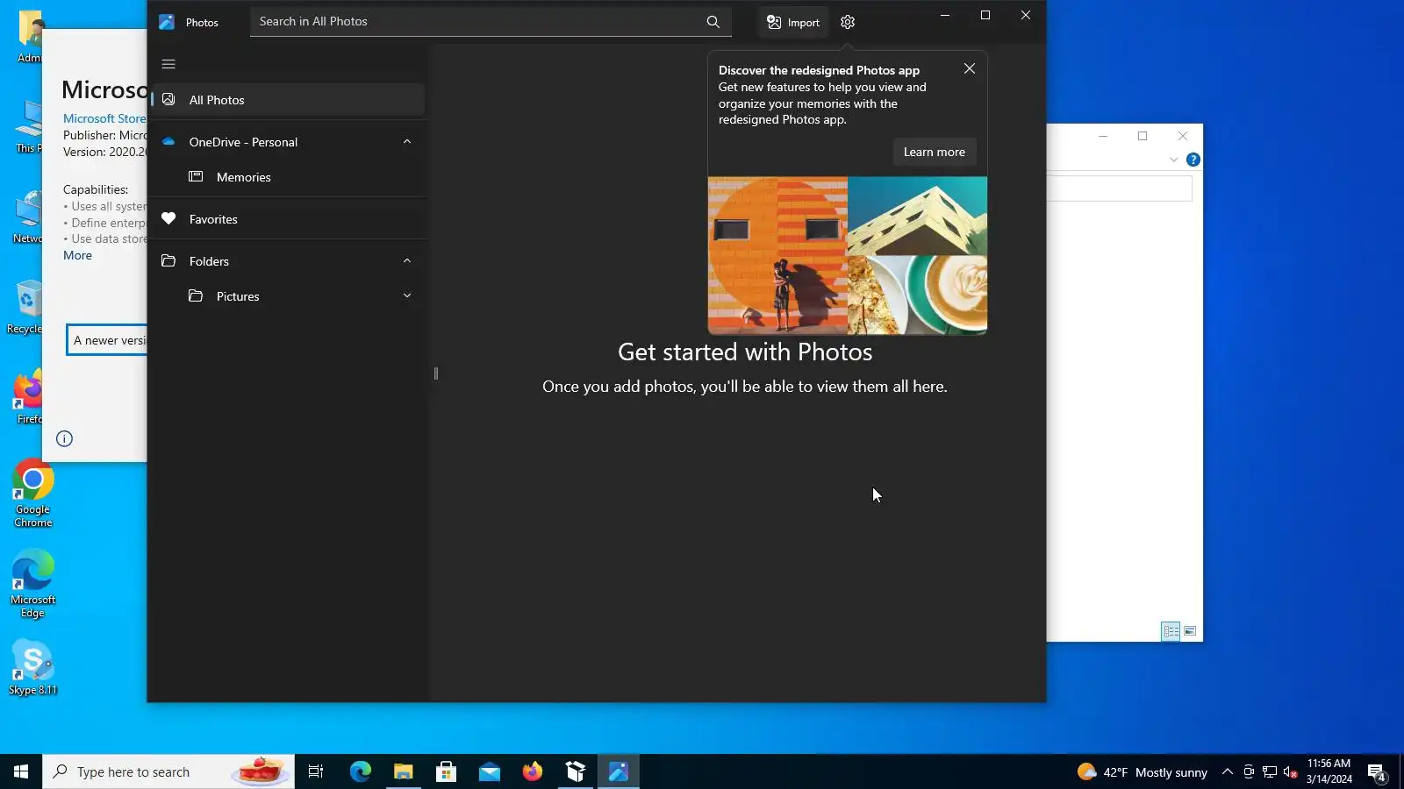This screenshot has height=789, width=1404.
Task: Click the Photos taskbar icon
Action: [x=619, y=771]
